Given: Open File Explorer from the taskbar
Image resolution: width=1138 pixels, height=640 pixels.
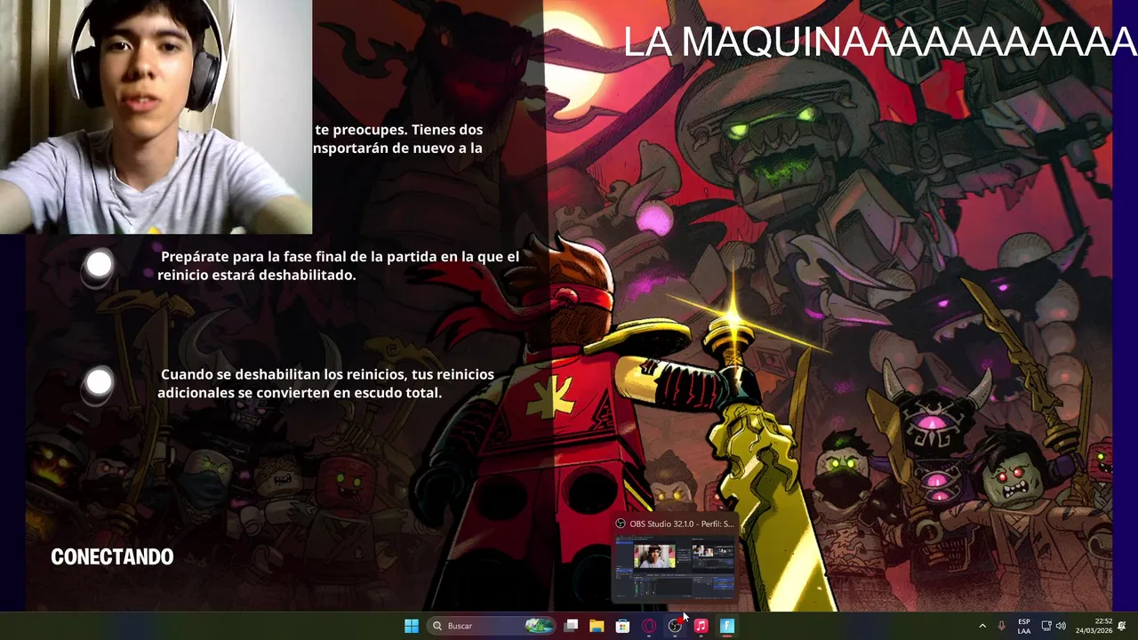Looking at the screenshot, I should 597,626.
